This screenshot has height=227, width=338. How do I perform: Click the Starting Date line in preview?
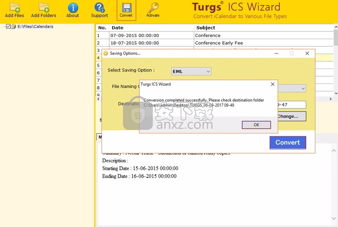pyautogui.click(x=140, y=169)
